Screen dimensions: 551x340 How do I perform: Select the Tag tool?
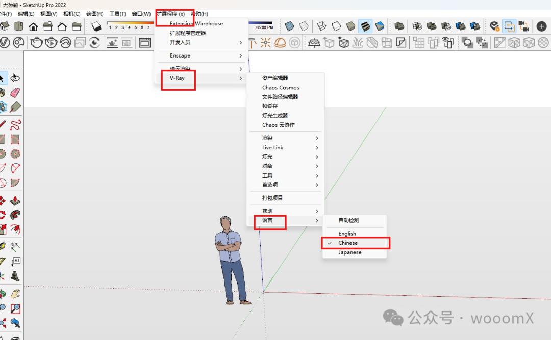(x=15, y=107)
